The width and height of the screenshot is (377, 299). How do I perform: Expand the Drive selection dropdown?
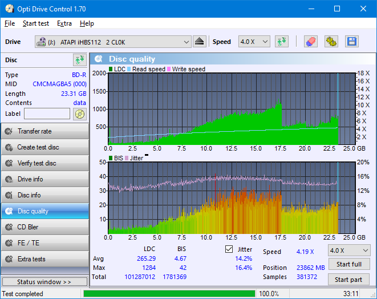[x=187, y=42]
